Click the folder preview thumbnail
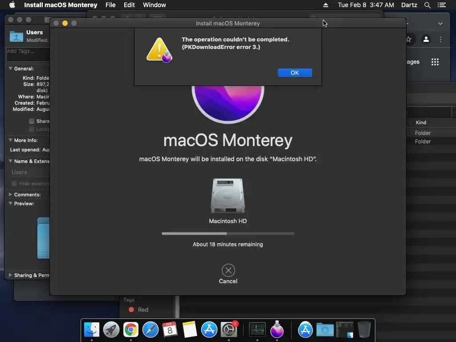 click(43, 238)
